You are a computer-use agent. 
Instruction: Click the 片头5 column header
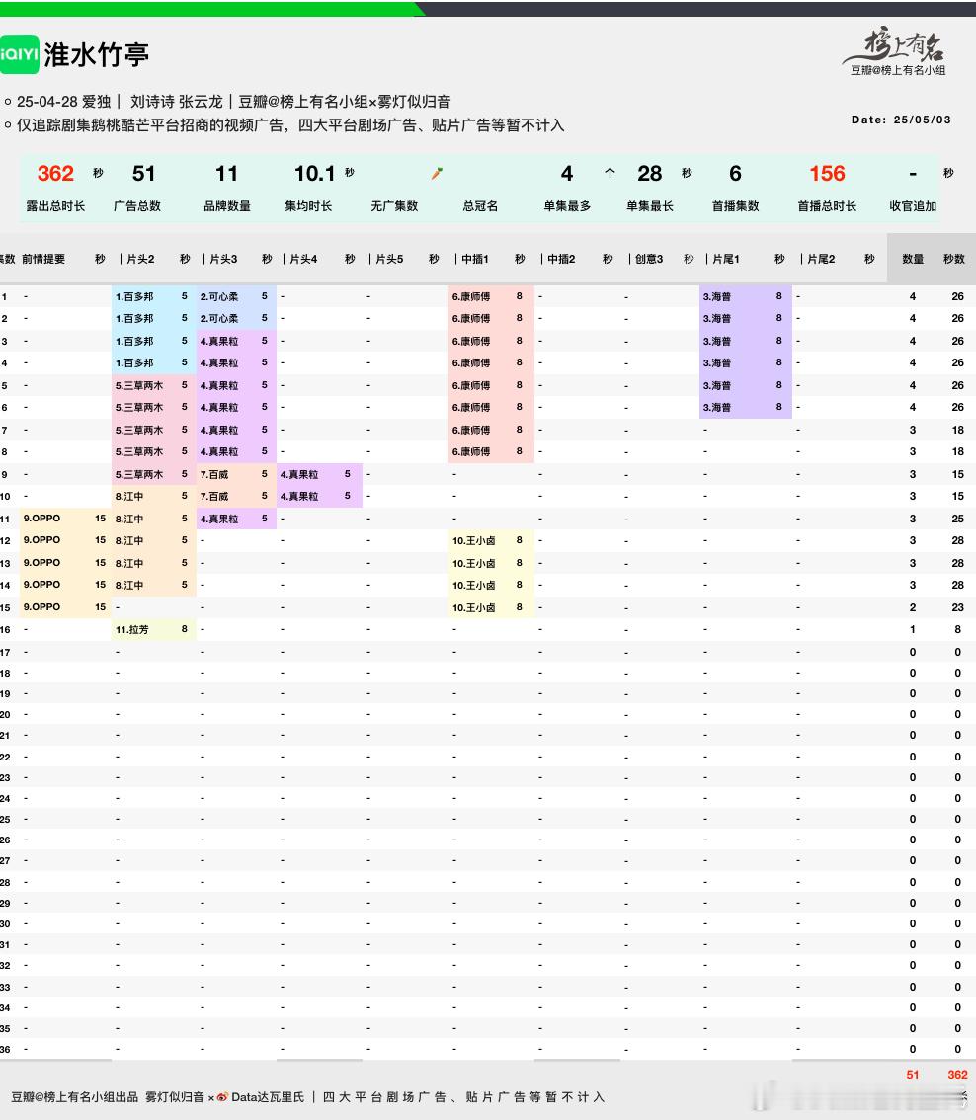[389, 259]
